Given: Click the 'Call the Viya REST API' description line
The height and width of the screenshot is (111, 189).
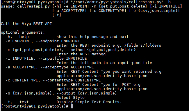Looking at the screenshot, I should [26, 24].
